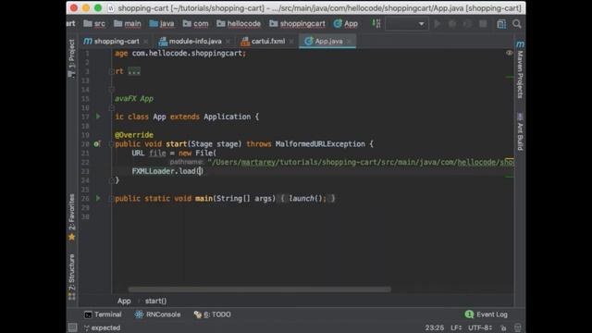Open the Favorites tool window
Image resolution: width=592 pixels, height=333 pixels.
click(71, 217)
